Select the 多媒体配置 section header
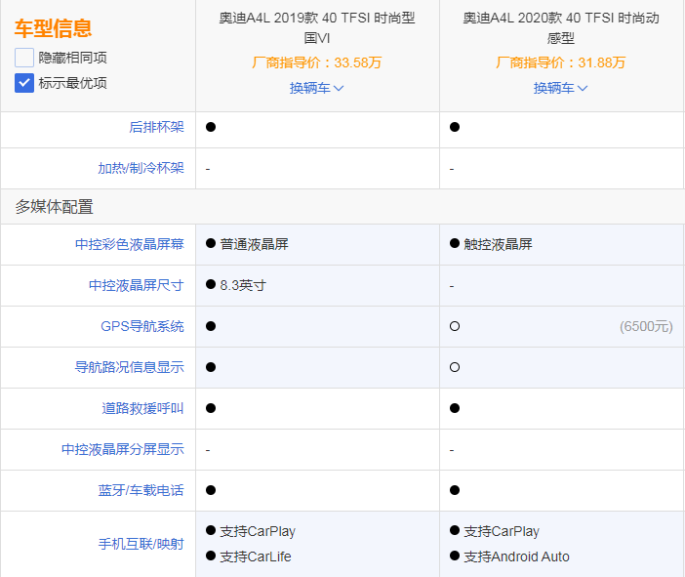The height and width of the screenshot is (577, 685). coord(55,207)
